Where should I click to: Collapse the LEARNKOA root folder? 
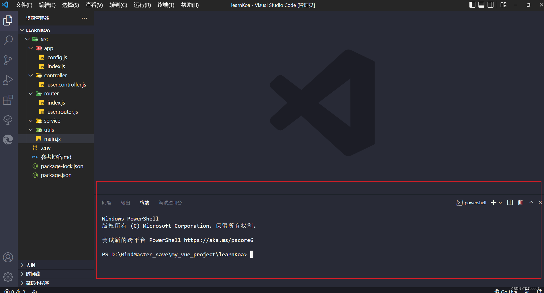tap(56, 30)
